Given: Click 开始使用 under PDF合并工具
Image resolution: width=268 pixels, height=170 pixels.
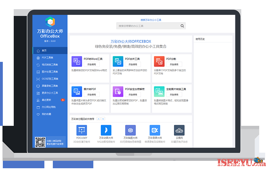Looking at the screenshot, I should coord(133,64).
